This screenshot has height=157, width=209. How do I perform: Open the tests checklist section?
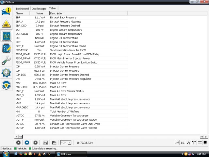(7, 48)
